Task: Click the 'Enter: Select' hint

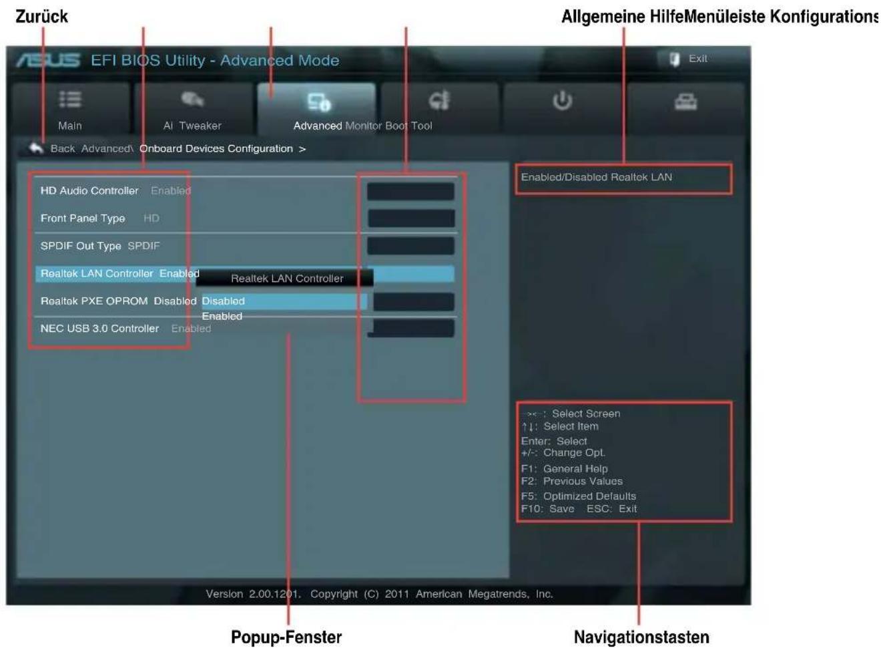Action: pyautogui.click(x=554, y=441)
